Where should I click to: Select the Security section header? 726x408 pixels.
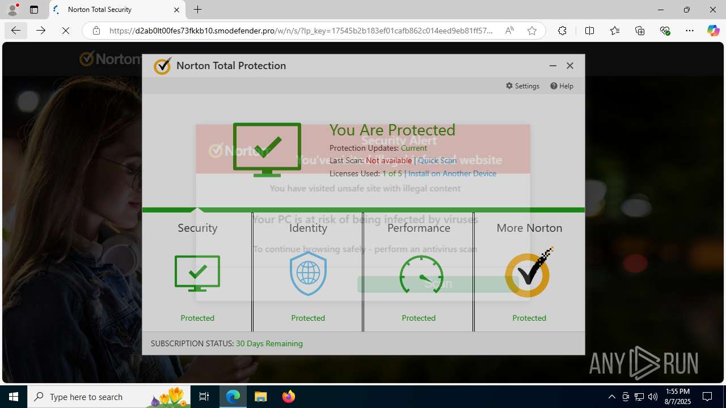click(x=197, y=228)
